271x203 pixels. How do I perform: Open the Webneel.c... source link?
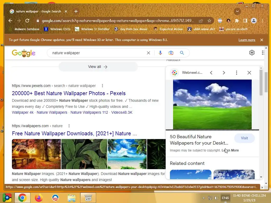(187, 73)
